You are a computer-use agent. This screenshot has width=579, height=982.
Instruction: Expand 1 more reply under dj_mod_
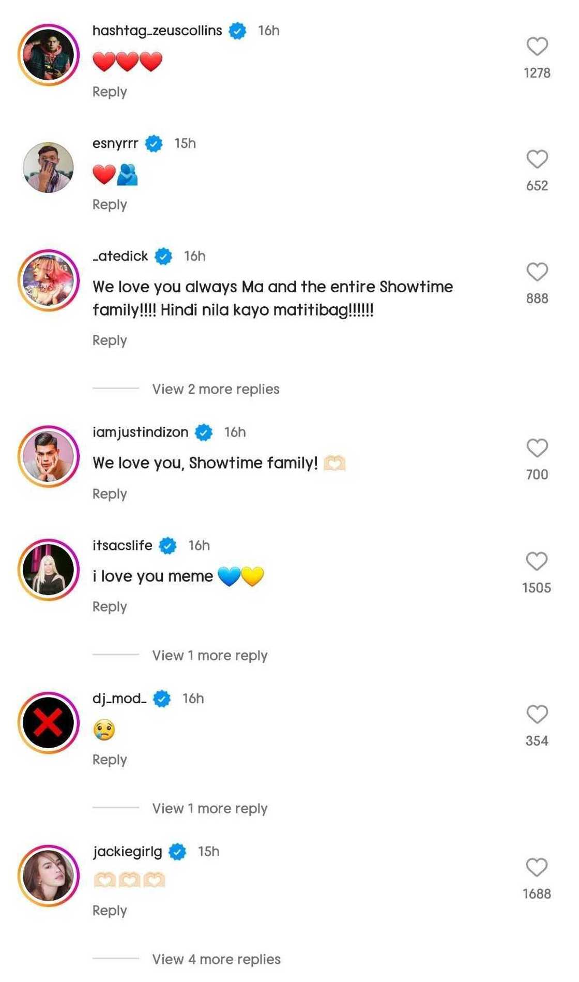[x=209, y=809]
